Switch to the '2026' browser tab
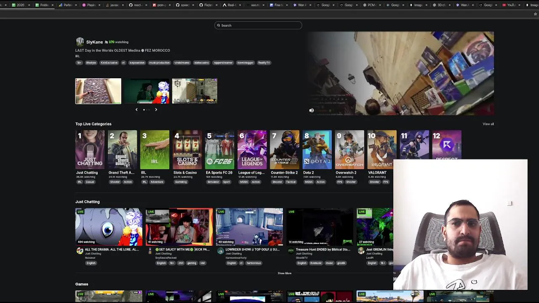The height and width of the screenshot is (303, 539). [20, 5]
